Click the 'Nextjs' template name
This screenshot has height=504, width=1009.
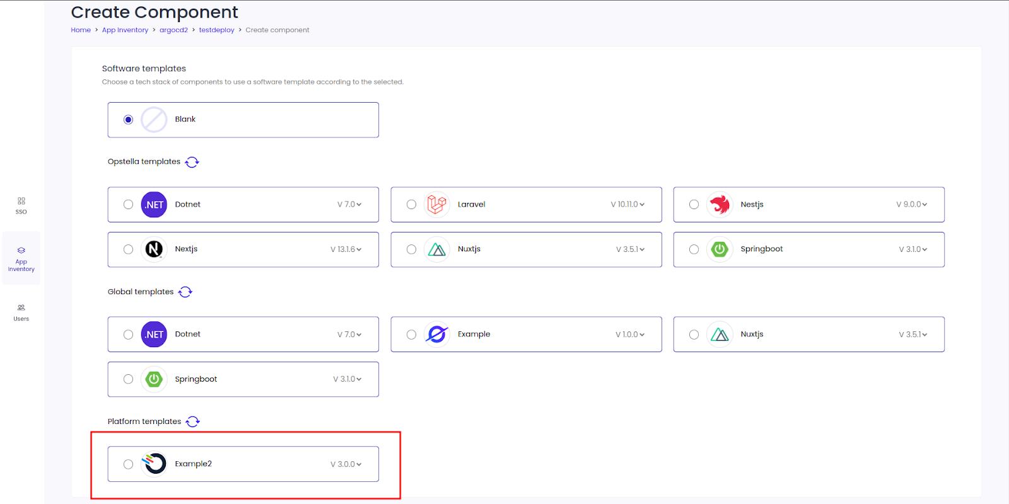186,249
